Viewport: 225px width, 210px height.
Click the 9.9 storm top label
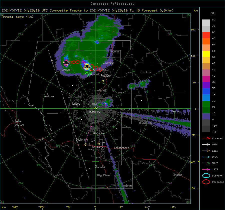point(87,66)
